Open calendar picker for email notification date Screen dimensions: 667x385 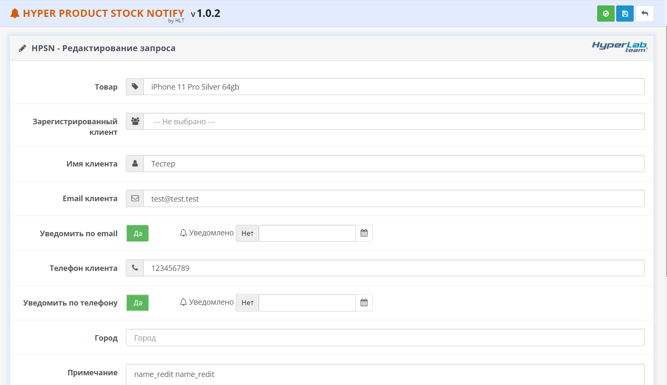click(x=364, y=233)
